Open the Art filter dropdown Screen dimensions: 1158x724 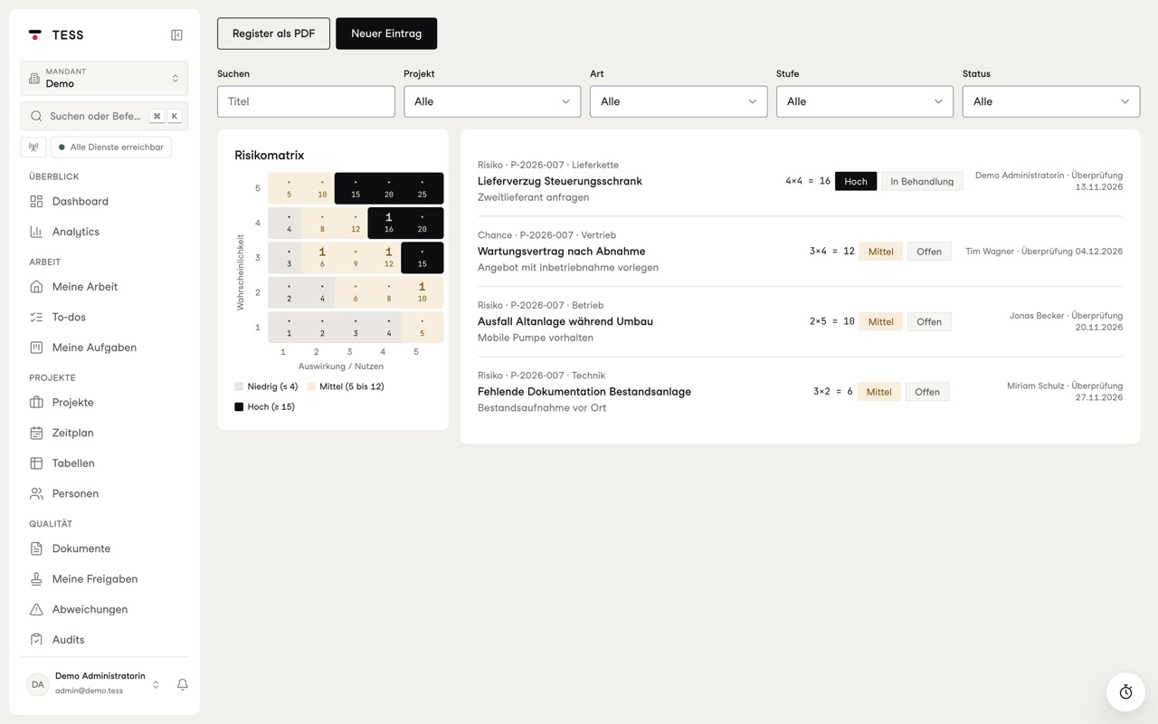click(x=679, y=101)
